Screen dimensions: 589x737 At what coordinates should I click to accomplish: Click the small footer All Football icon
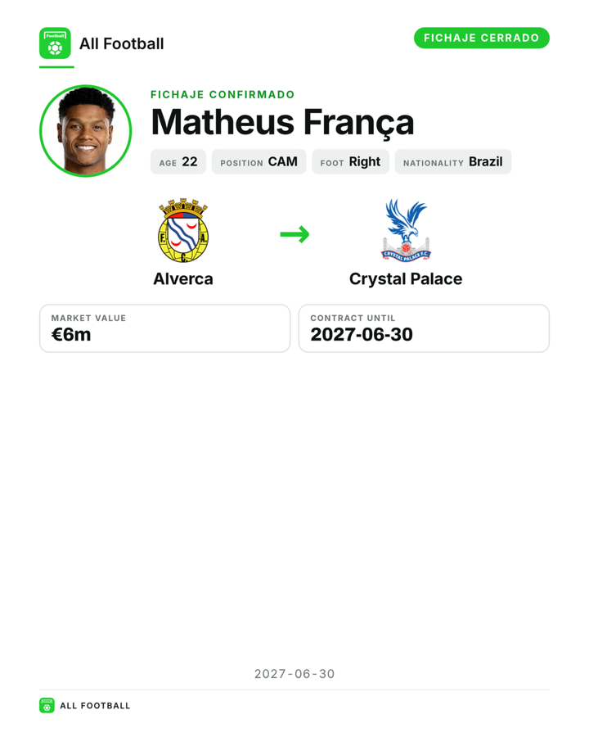[x=47, y=706]
